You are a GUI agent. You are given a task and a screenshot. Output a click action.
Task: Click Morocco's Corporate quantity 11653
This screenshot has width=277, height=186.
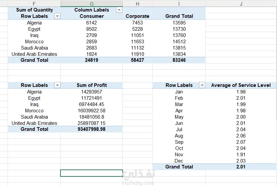138,42
